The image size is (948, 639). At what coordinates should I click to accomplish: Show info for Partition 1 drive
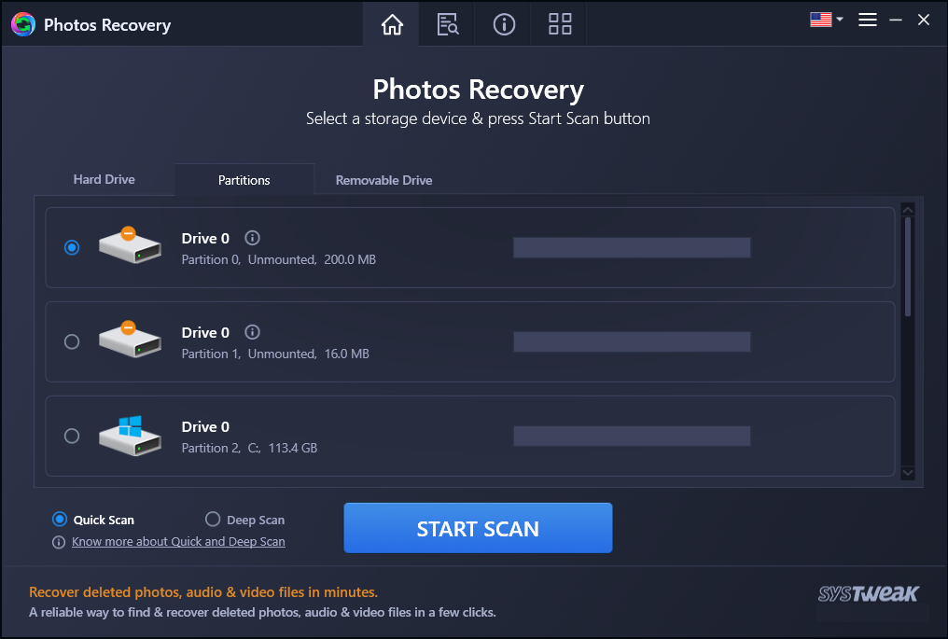point(252,332)
